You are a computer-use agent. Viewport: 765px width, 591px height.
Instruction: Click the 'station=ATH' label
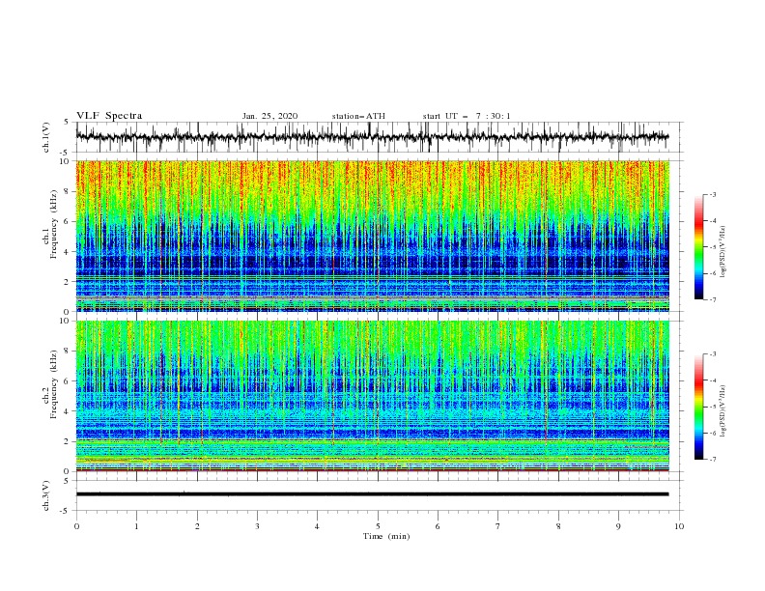(358, 116)
